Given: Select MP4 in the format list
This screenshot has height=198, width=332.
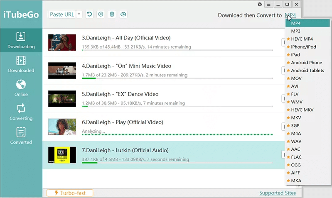Looking at the screenshot, I should tap(307, 23).
